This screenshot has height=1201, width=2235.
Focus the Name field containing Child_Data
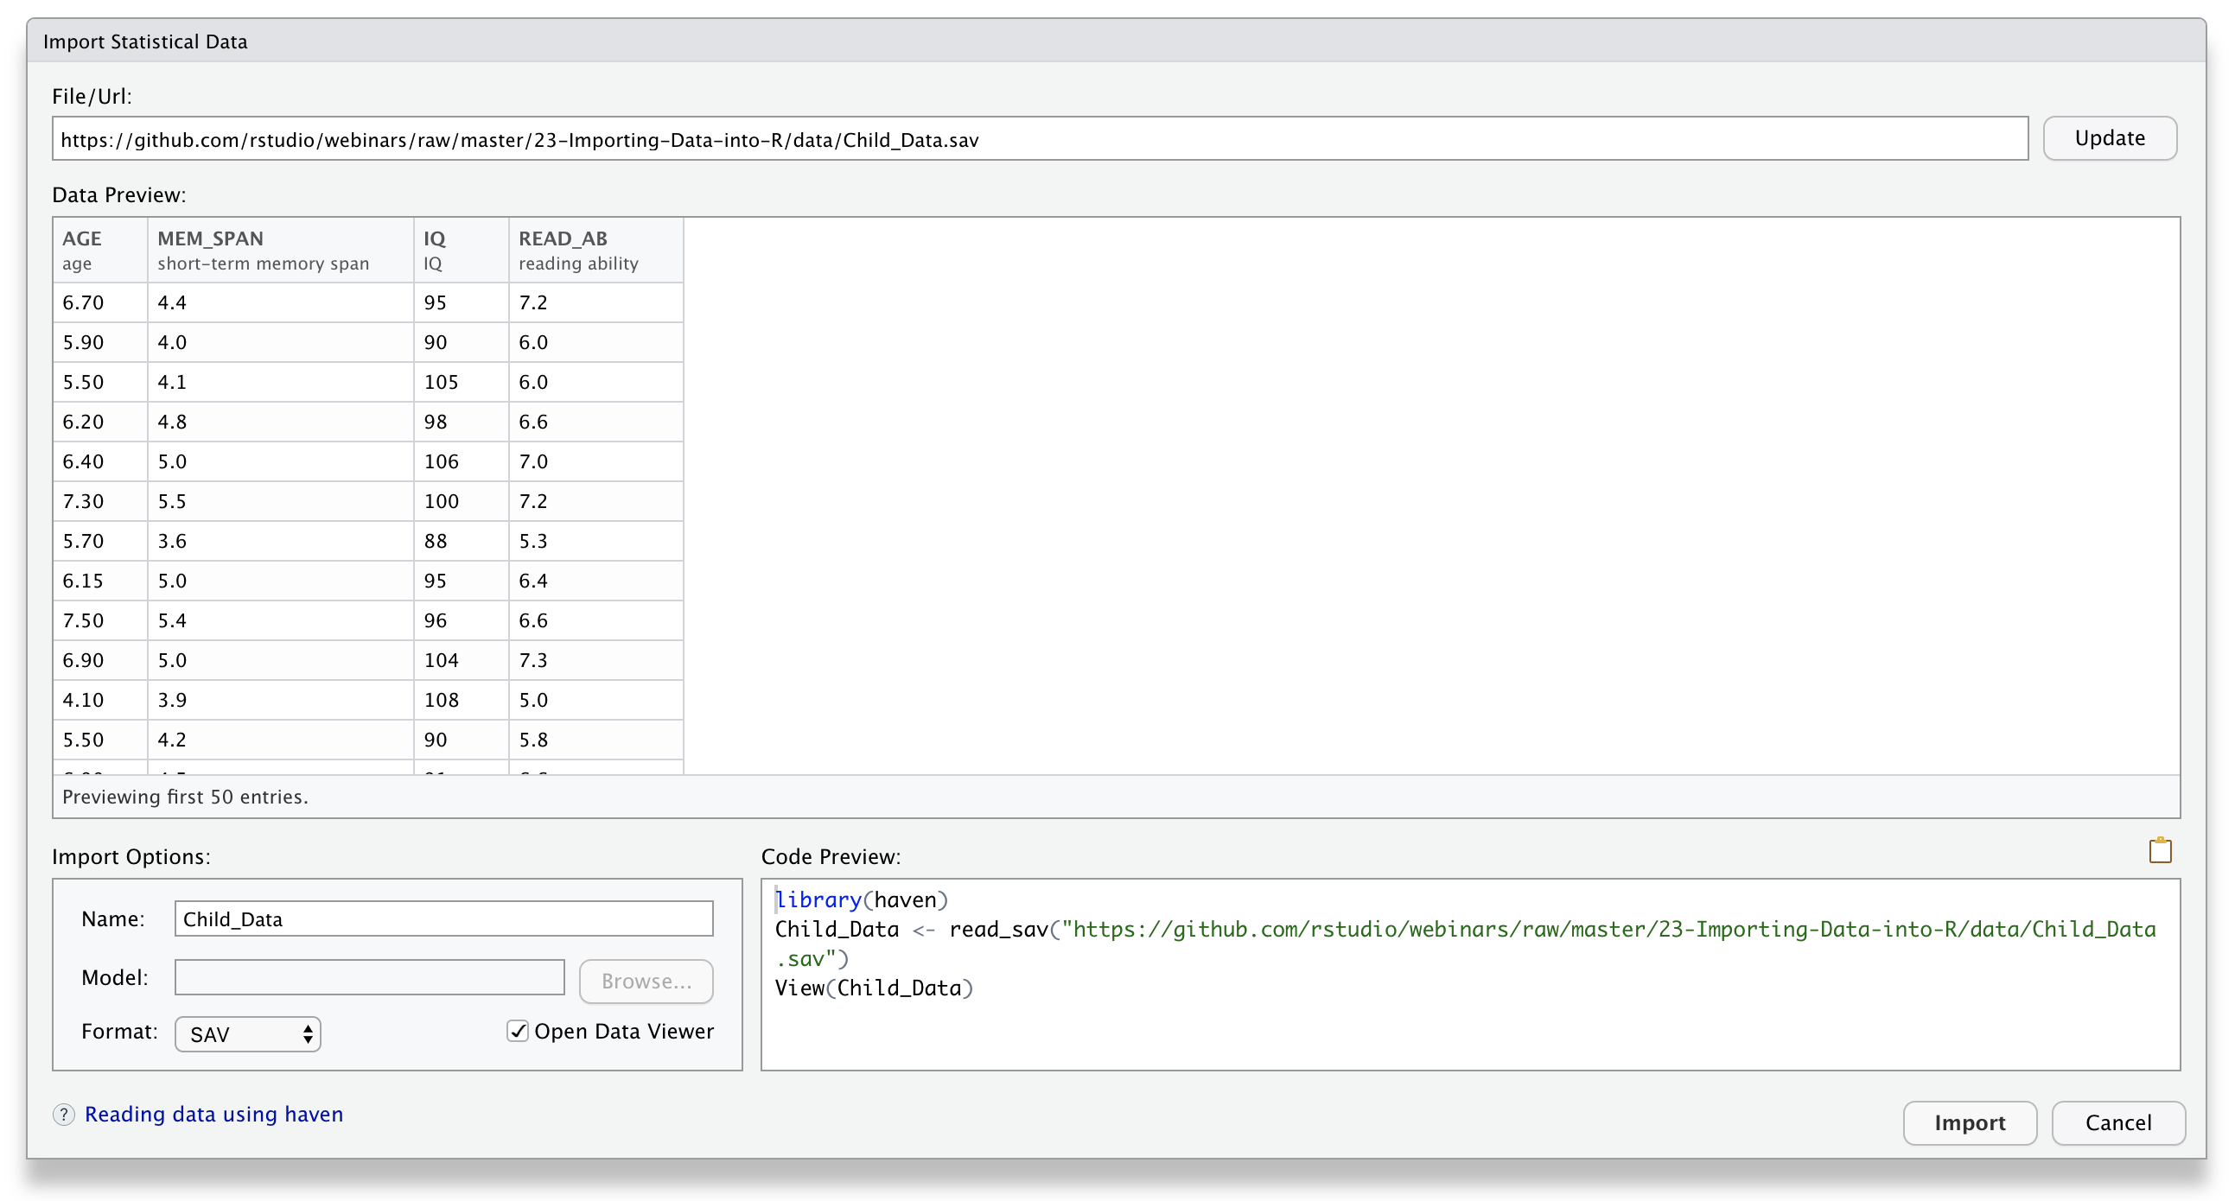(x=443, y=918)
